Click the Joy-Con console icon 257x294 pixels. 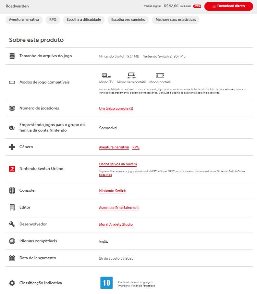[12, 190]
